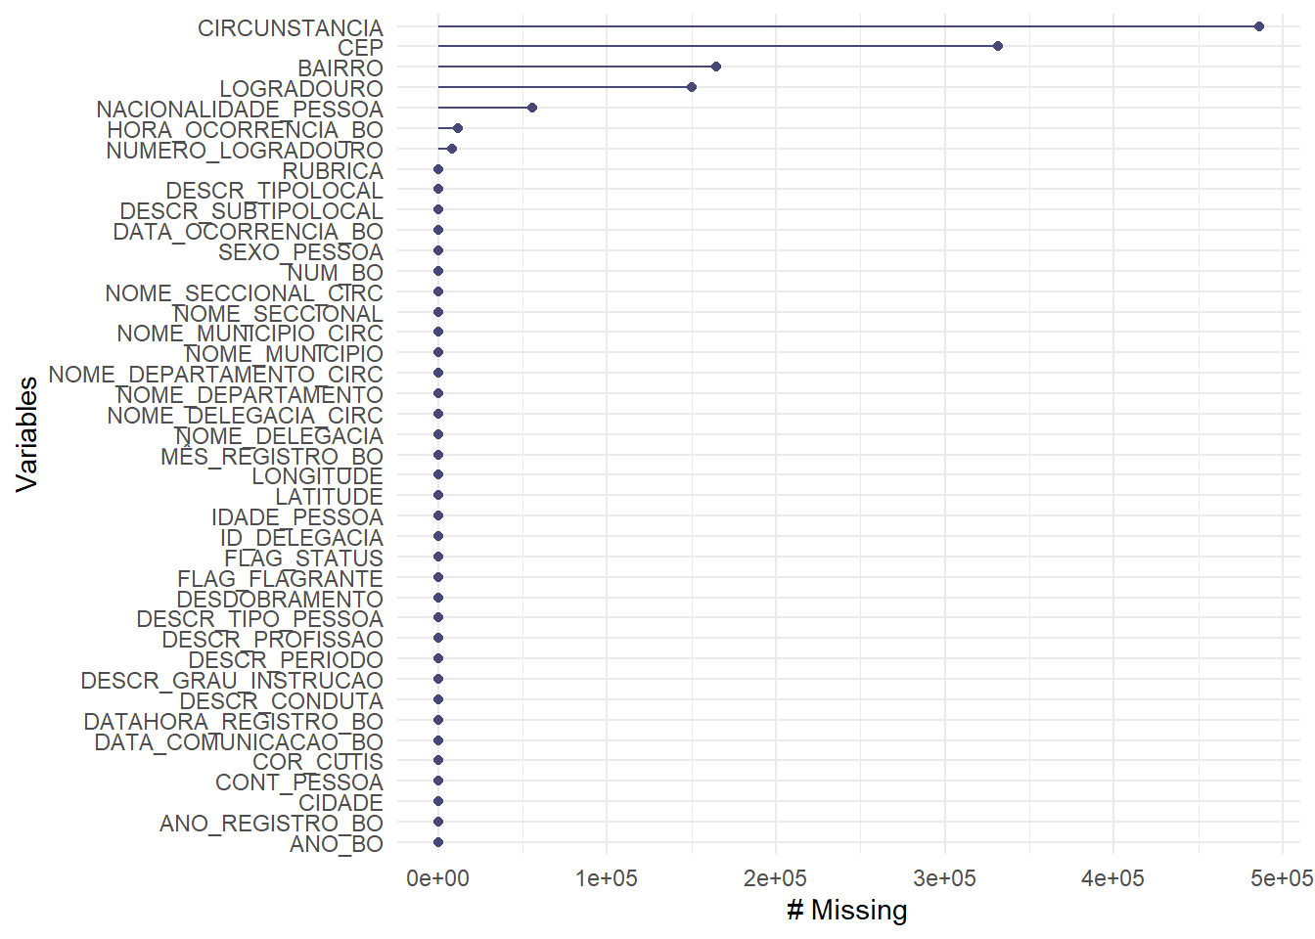This screenshot has width=1315, height=939.
Task: Click the MES_REGISTRO_BO label
Action: pos(272,457)
